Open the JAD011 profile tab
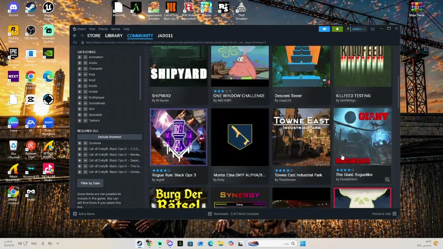The height and width of the screenshot is (249, 443). click(x=165, y=36)
